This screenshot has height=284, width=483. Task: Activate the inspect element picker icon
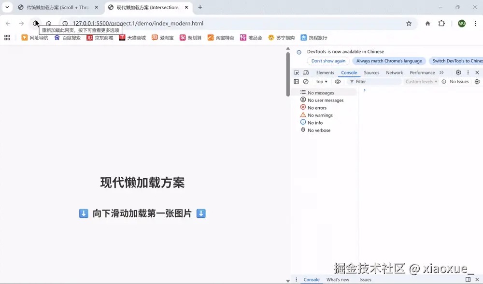[297, 72]
